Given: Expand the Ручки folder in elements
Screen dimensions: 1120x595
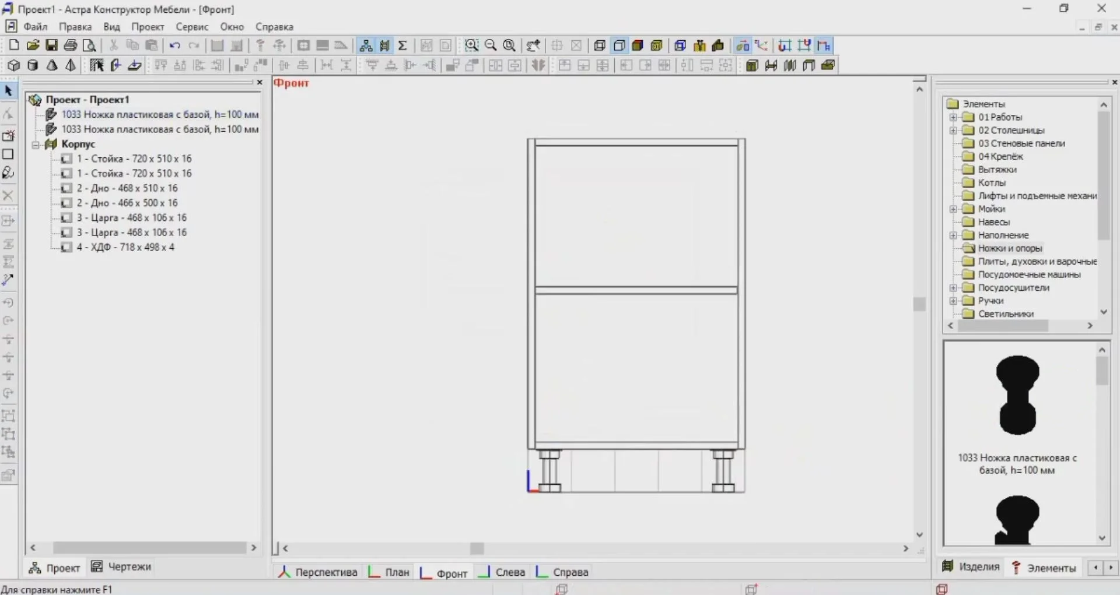Looking at the screenshot, I should coord(953,301).
